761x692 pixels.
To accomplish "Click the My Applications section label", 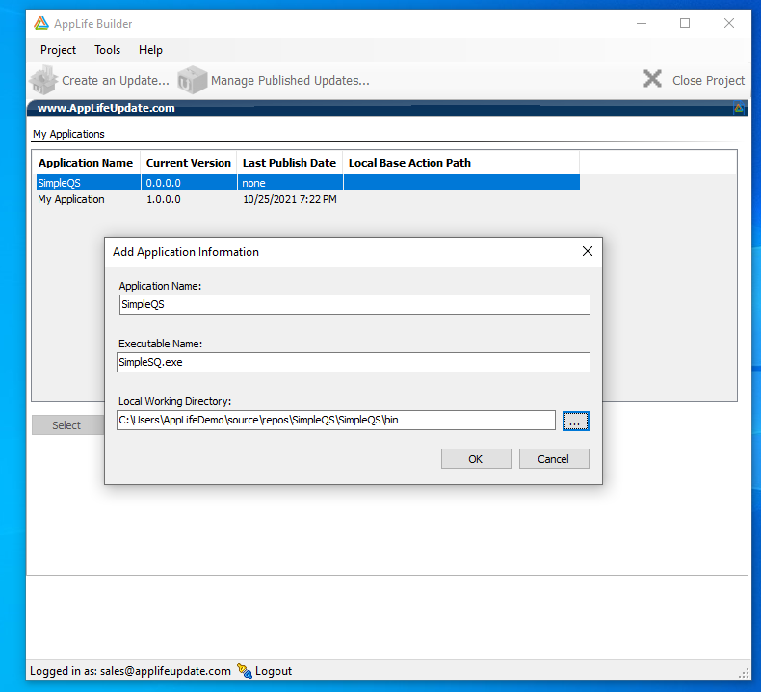I will click(68, 134).
